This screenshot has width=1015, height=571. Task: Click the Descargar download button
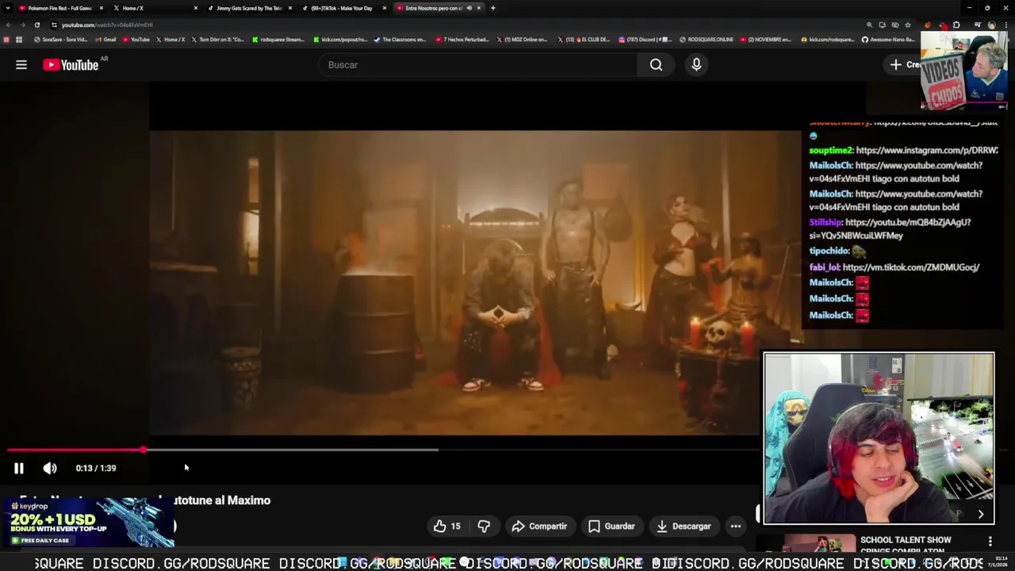coord(684,526)
